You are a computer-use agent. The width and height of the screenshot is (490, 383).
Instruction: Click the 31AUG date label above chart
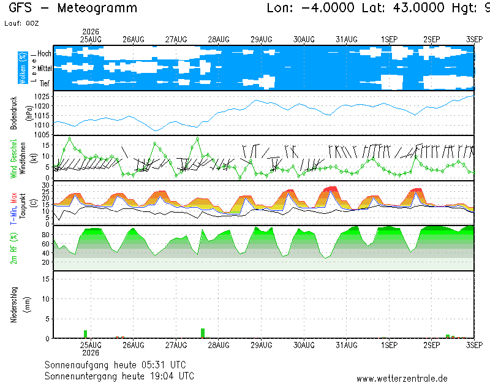347,39
